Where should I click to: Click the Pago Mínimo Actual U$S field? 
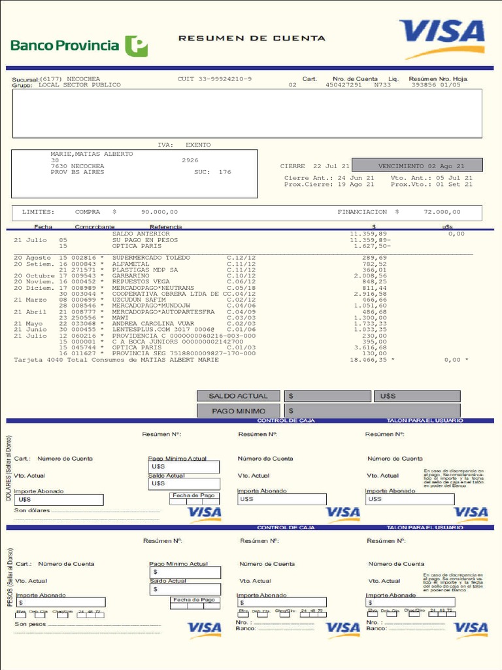tap(184, 467)
